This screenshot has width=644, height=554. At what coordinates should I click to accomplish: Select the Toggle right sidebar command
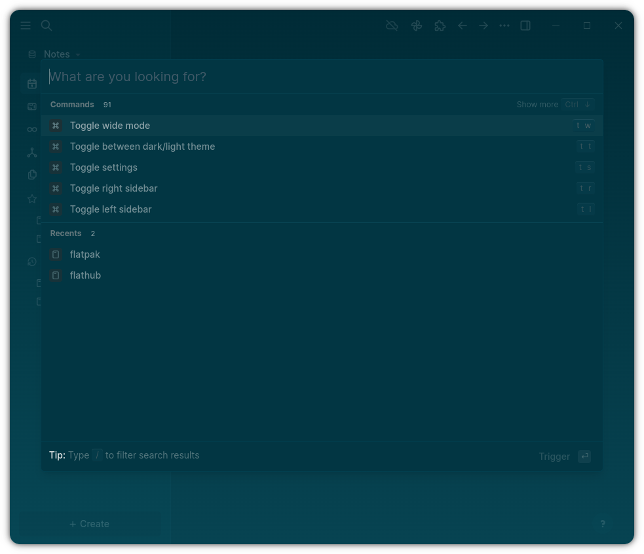113,188
